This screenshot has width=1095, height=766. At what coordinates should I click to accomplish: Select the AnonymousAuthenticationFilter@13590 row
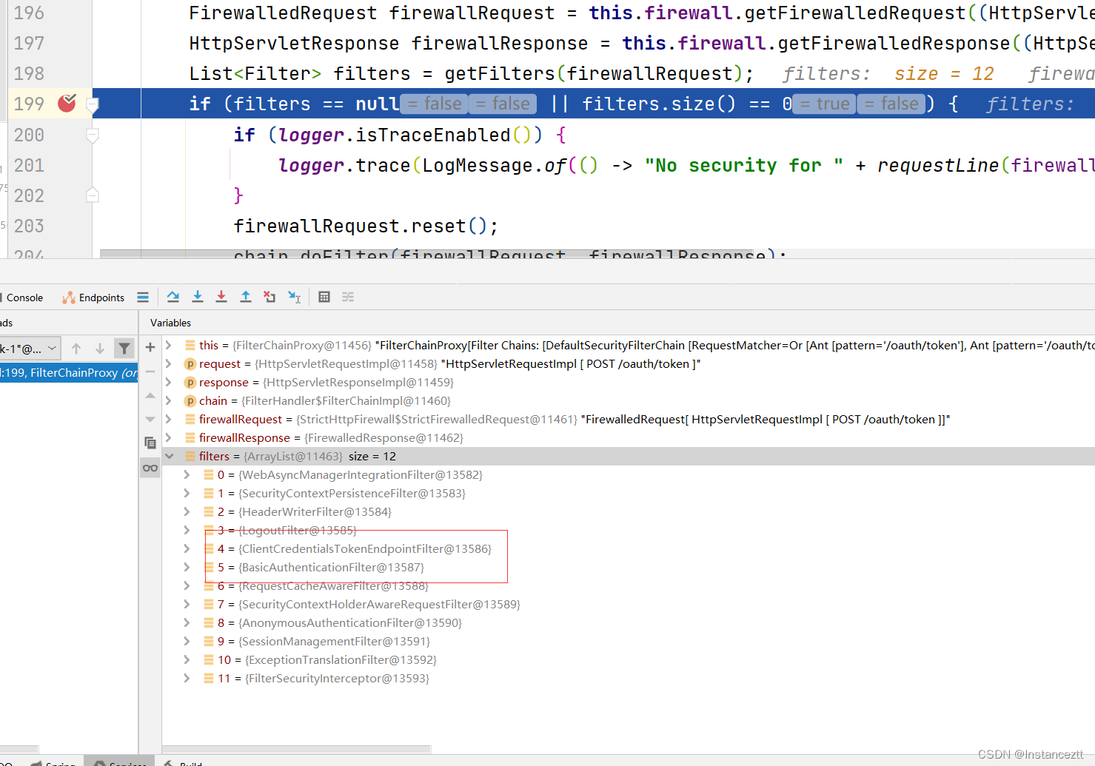pyautogui.click(x=628, y=622)
